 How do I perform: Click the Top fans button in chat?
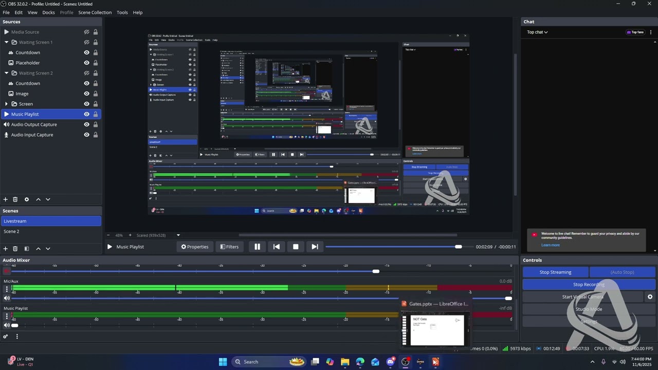(635, 32)
